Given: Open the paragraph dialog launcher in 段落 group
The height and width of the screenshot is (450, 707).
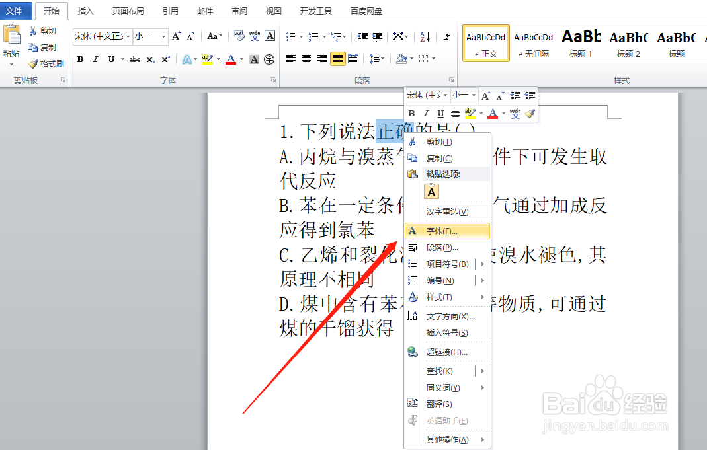Looking at the screenshot, I should point(451,80).
